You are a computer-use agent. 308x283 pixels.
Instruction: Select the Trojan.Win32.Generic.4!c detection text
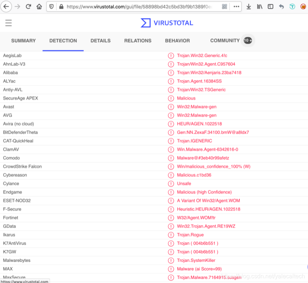(x=202, y=56)
